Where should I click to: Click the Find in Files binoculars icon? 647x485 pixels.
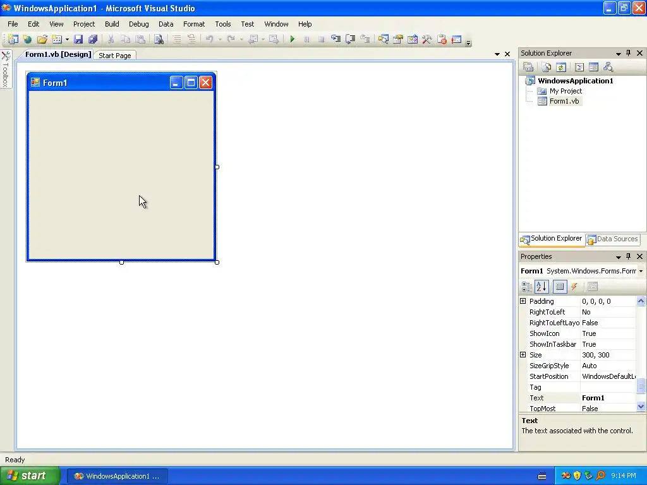tap(159, 39)
